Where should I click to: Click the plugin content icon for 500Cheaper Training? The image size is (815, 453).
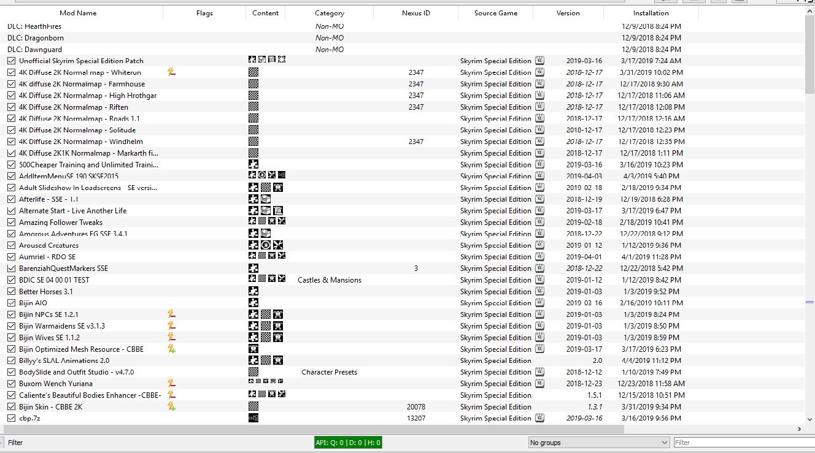[x=253, y=165]
